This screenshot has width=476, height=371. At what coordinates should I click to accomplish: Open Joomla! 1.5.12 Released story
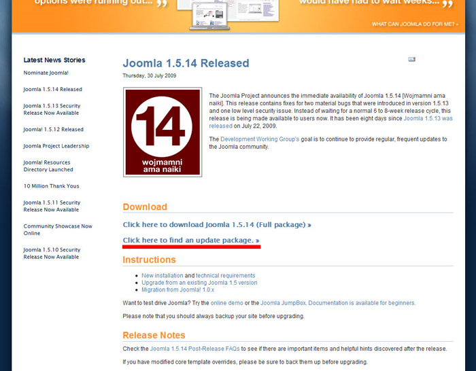click(54, 129)
